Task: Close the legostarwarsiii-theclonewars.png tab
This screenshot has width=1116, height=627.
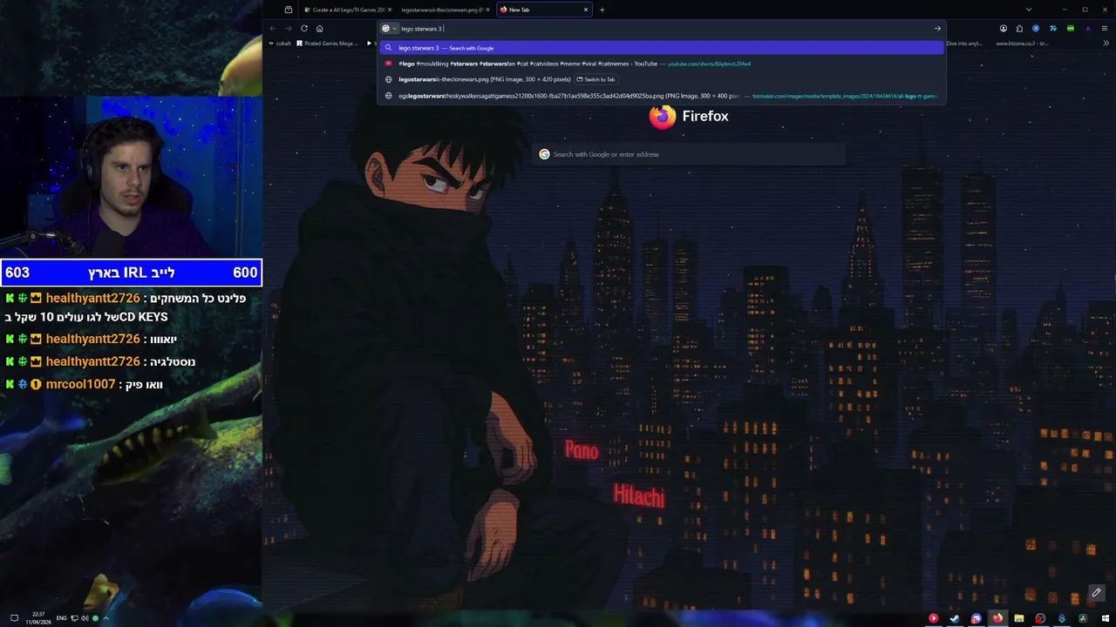Action: tap(487, 10)
